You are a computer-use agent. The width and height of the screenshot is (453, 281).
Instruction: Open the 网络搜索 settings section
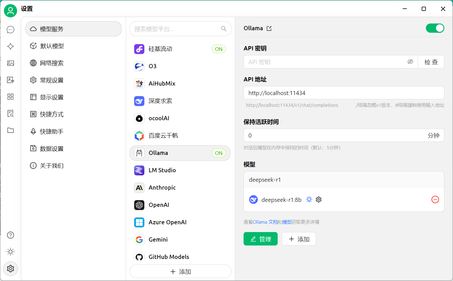pos(74,63)
